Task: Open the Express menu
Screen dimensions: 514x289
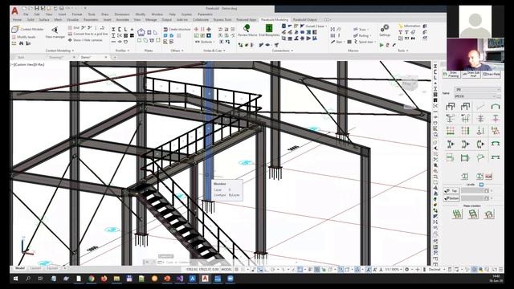Action: coord(186,14)
